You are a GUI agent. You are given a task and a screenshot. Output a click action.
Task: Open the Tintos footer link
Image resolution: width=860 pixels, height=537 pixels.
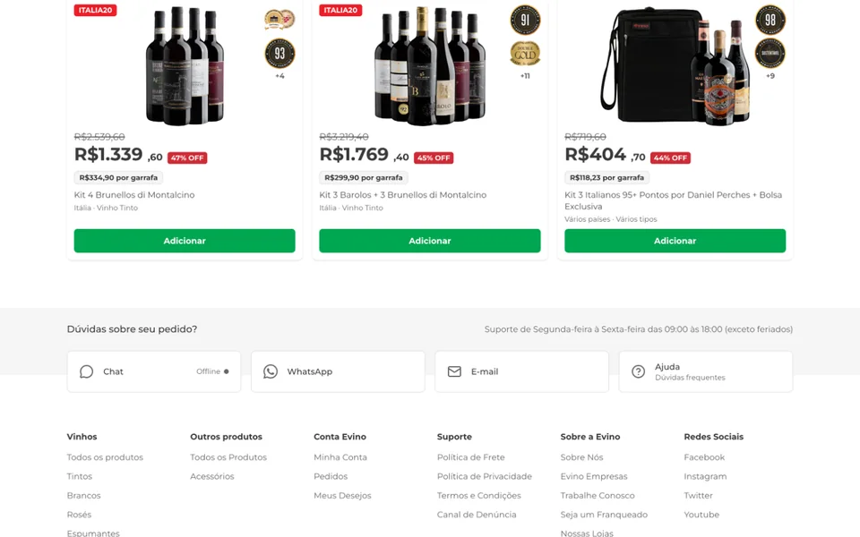tap(80, 476)
